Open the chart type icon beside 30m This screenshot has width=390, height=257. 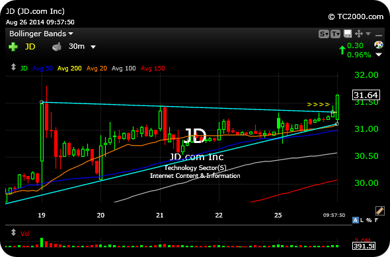[x=57, y=47]
